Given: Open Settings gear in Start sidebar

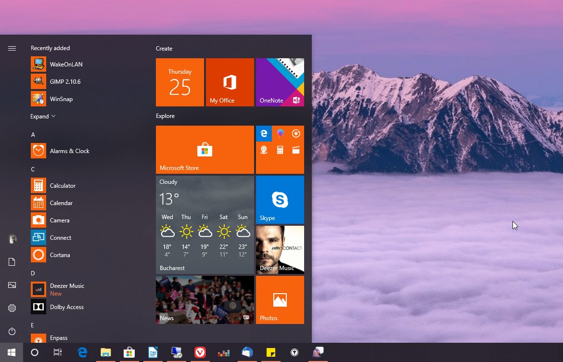Looking at the screenshot, I should pos(12,308).
